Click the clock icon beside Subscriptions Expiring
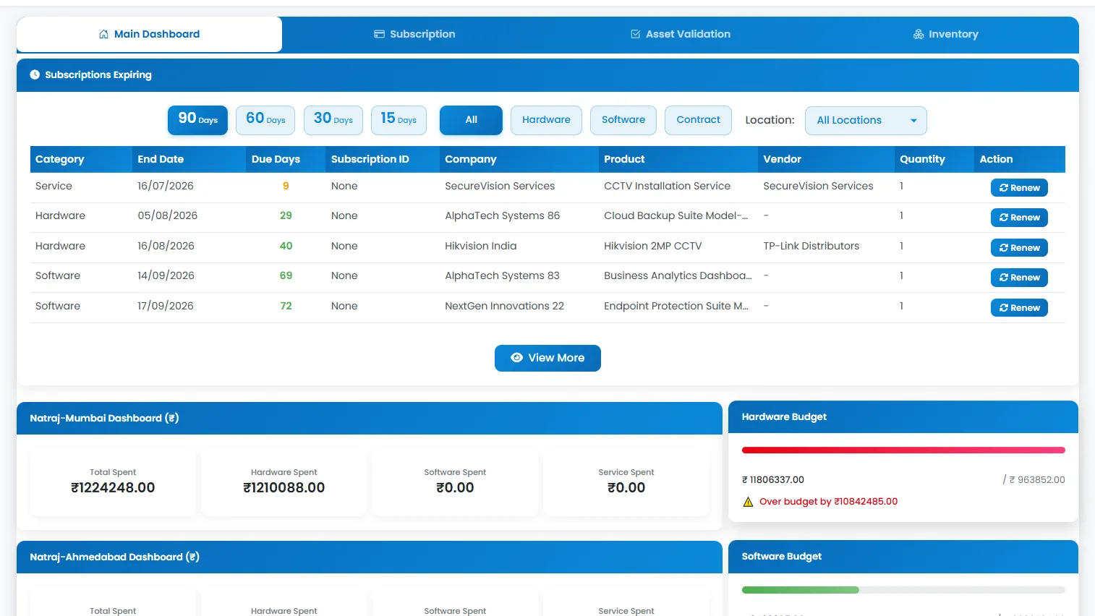This screenshot has height=616, width=1095. pyautogui.click(x=35, y=74)
